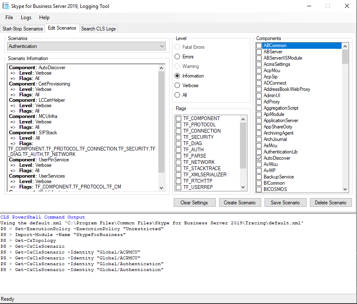Toggle the TF_AUTH flag checkbox

(179, 150)
